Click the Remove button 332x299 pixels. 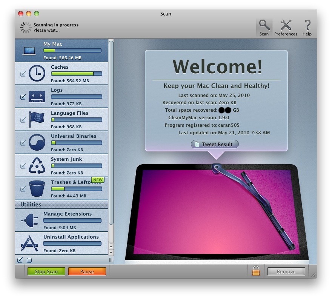tap(286, 271)
